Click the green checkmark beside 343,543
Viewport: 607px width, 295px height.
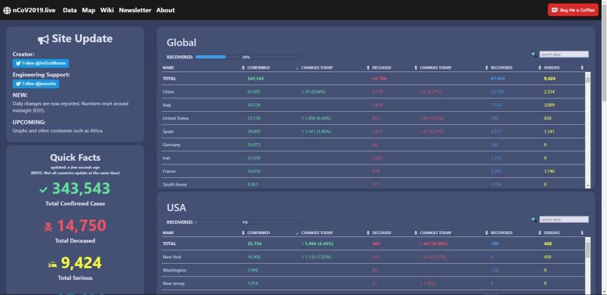click(x=43, y=190)
